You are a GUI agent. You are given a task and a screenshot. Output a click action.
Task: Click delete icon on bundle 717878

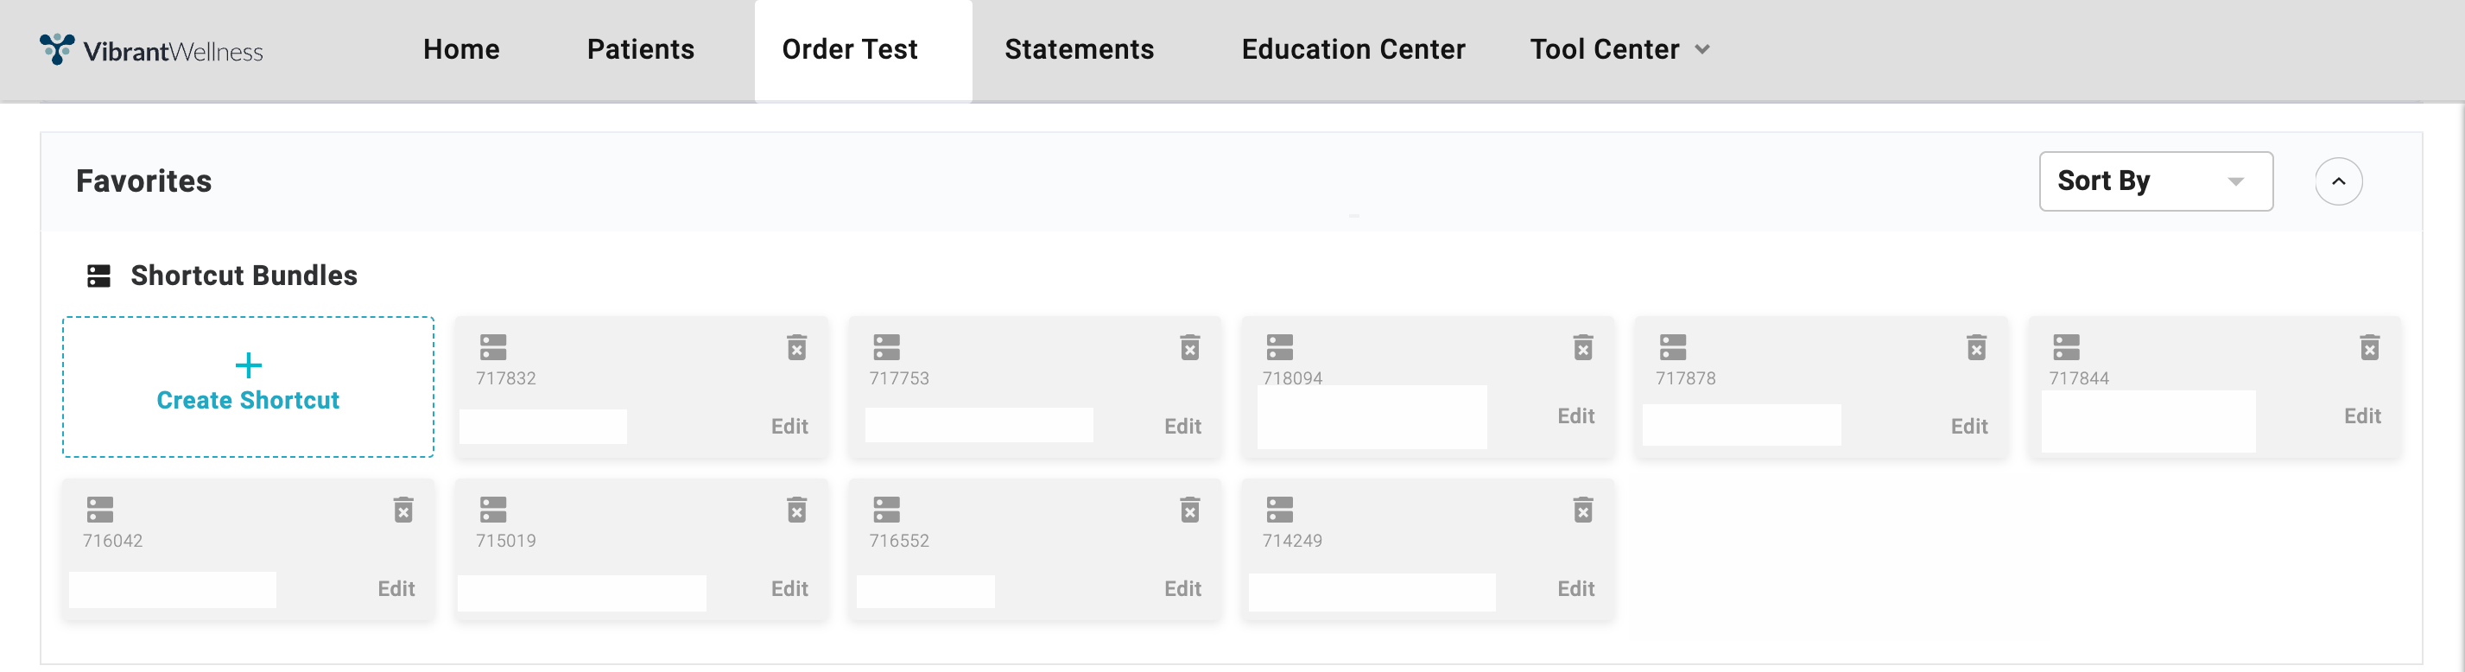point(1976,346)
